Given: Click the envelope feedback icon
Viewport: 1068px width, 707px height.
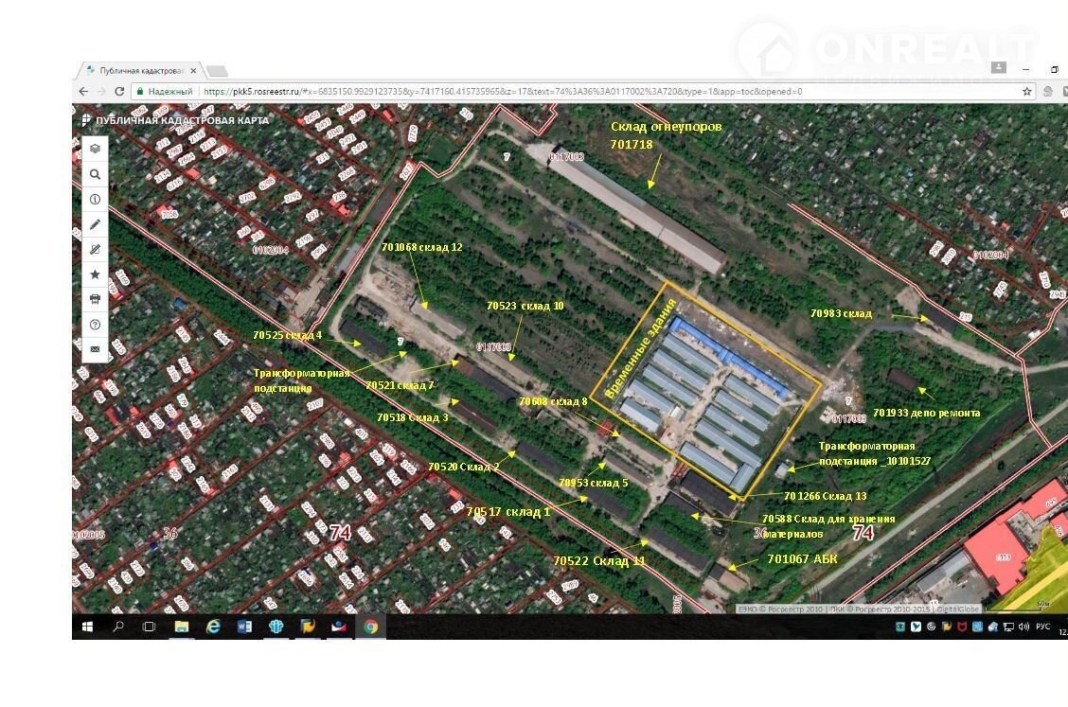Looking at the screenshot, I should point(95,349).
